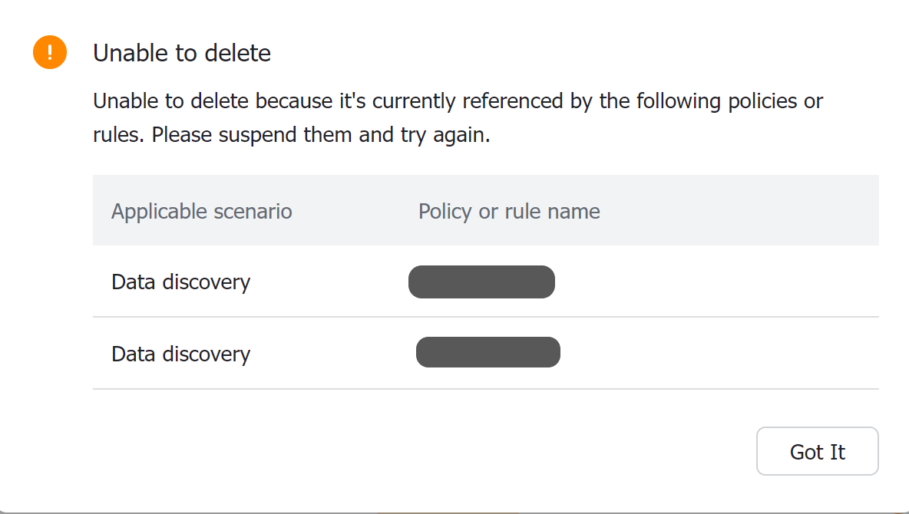Click the policy name pill in the first row
909x514 pixels.
click(x=481, y=282)
